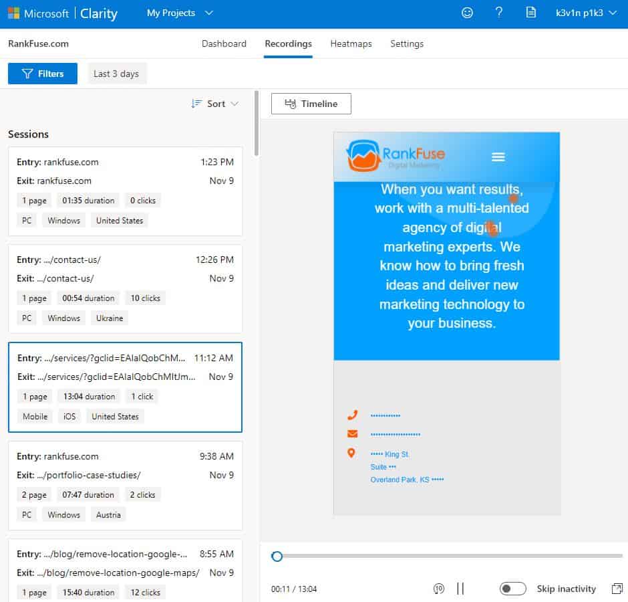Image resolution: width=628 pixels, height=602 pixels.
Task: Click the 00:54 duration tag
Action: (88, 298)
